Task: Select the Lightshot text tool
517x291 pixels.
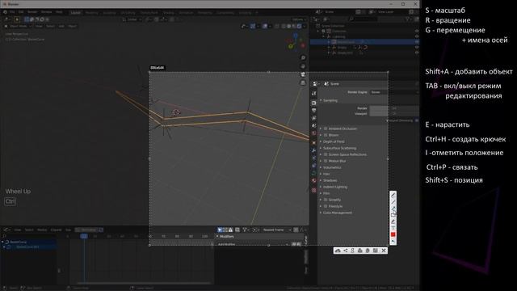Action: pos(393,228)
